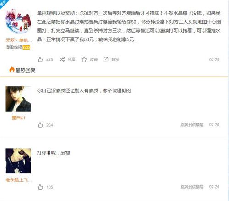The height and width of the screenshot is (201, 229).
Task: Open 墨白x1's profile avatar
Action: click(18, 99)
